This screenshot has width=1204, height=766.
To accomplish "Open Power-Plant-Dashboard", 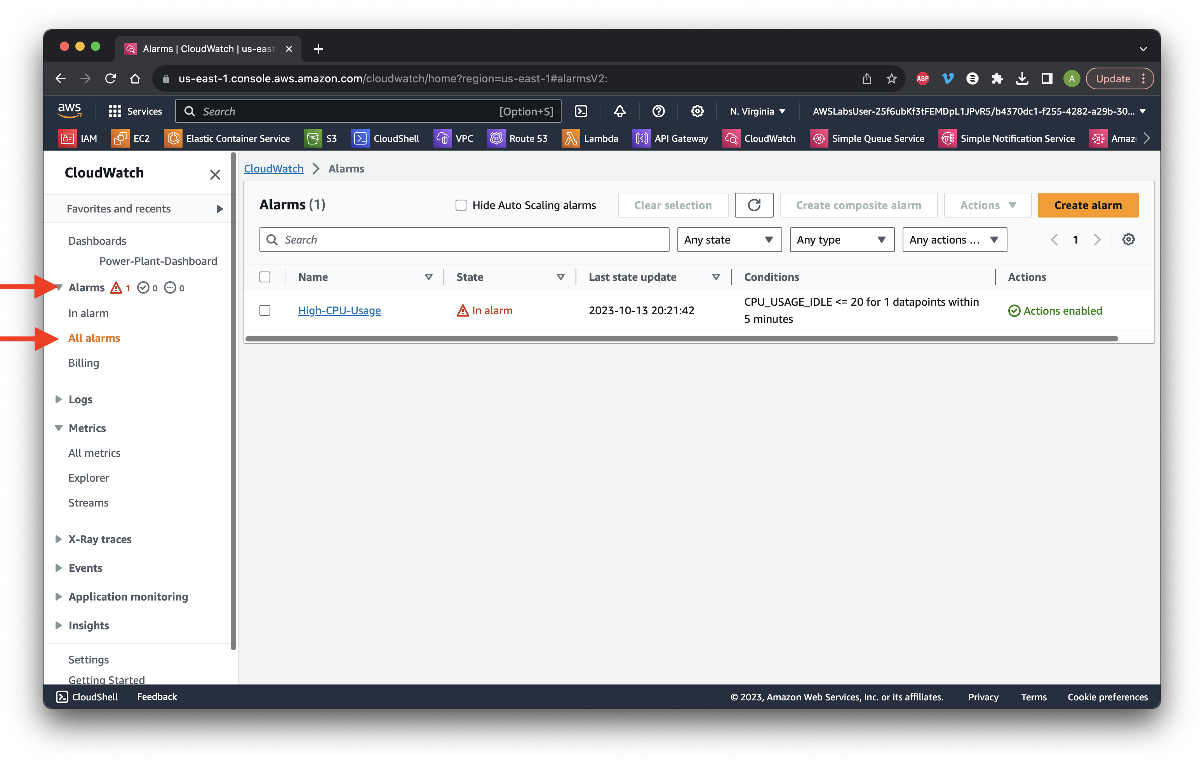I will click(158, 261).
